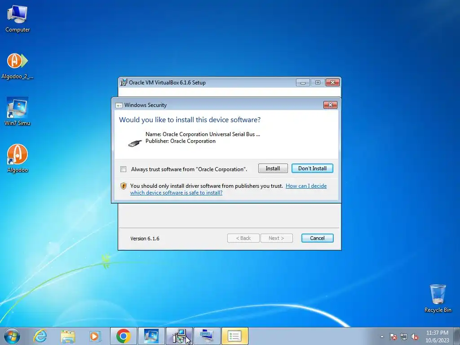This screenshot has height=345, width=460.
Task: Click the 'Would you like to install' heading
Action: point(190,119)
